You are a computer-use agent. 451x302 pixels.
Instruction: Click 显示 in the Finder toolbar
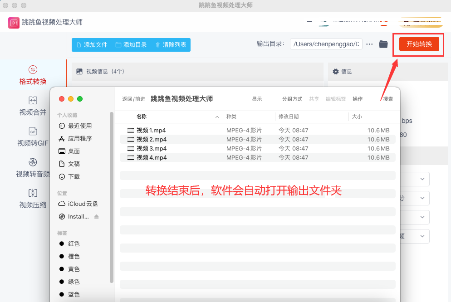pyautogui.click(x=257, y=99)
